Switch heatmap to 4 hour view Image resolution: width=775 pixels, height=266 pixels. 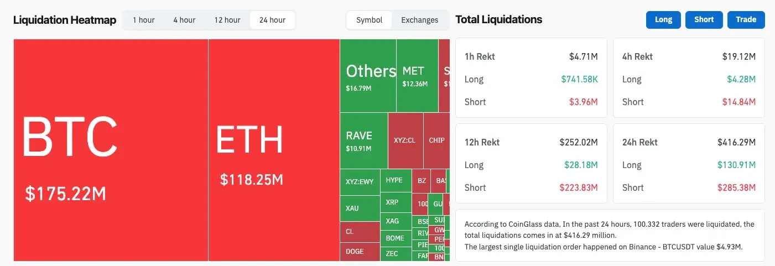[184, 20]
